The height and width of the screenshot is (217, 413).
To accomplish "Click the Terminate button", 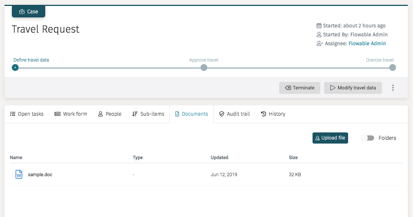I will pyautogui.click(x=300, y=88).
